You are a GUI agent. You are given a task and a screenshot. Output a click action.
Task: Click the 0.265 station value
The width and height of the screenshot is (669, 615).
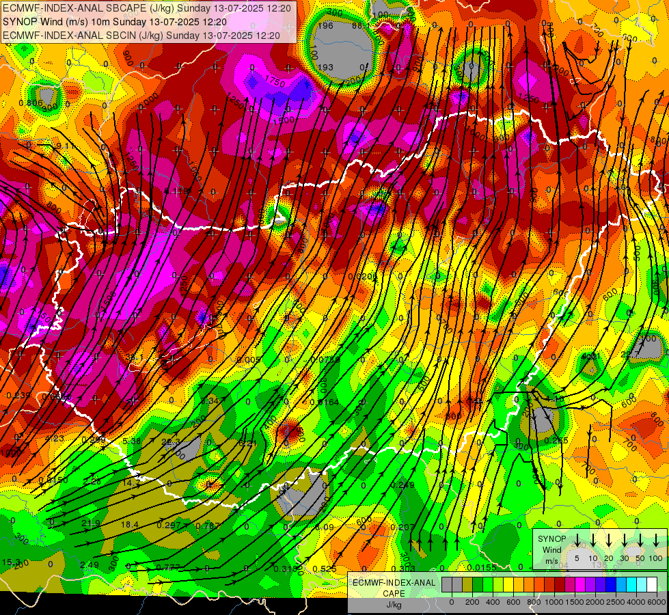click(x=556, y=441)
